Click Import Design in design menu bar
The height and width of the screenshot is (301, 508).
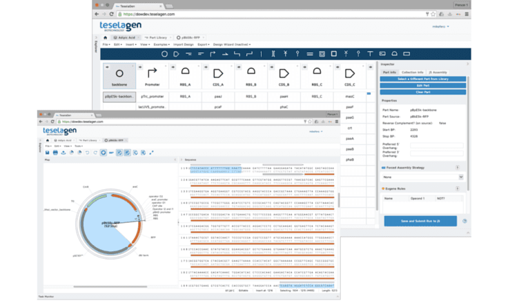point(184,44)
